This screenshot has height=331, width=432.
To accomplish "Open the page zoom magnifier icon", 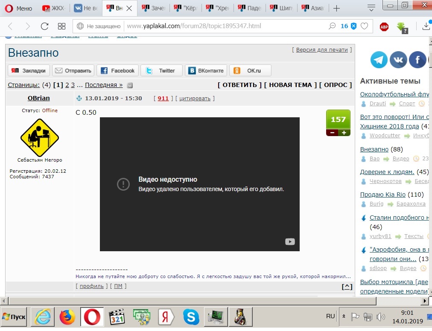I will (x=332, y=26).
